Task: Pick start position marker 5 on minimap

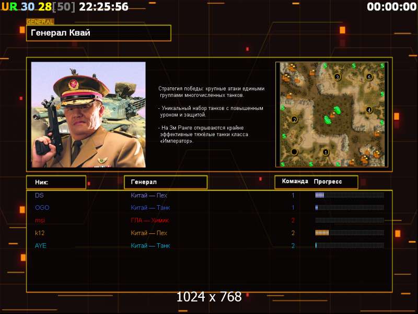Action: [x=369, y=77]
